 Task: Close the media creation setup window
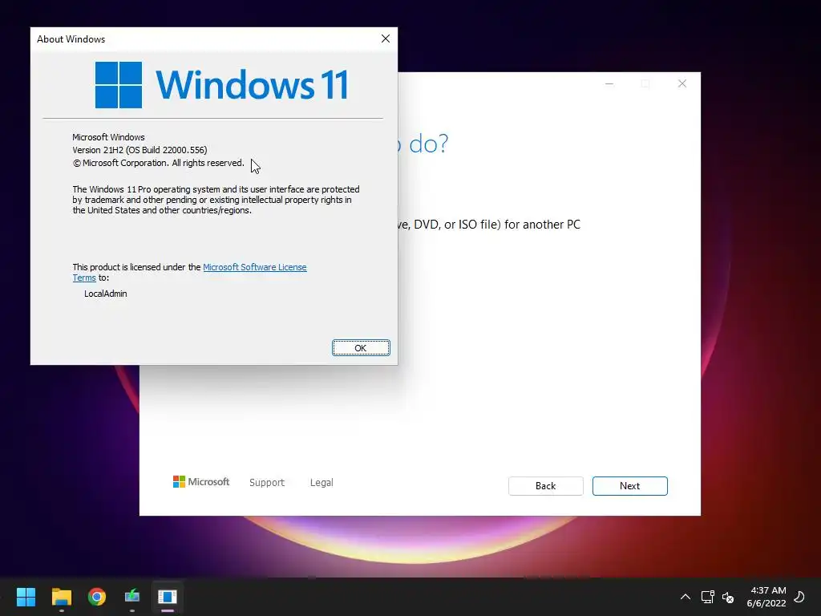681,83
